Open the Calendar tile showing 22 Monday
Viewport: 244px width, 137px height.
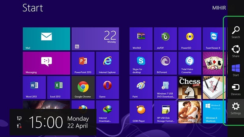point(95,39)
